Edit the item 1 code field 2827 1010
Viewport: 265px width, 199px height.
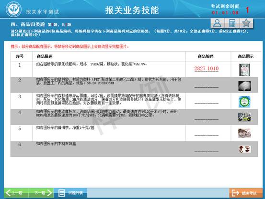(207, 69)
